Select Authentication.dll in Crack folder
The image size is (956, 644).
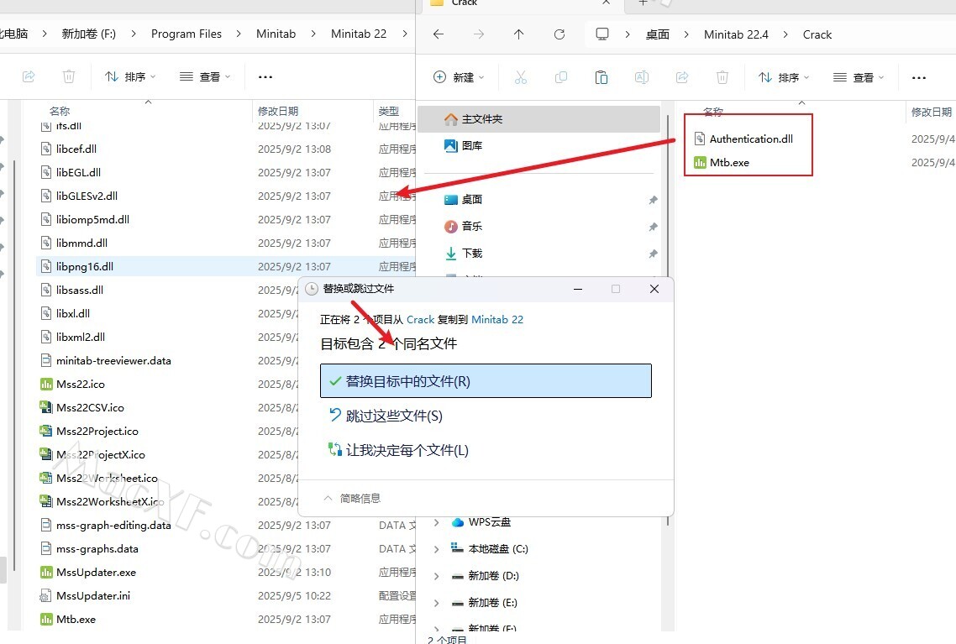[x=751, y=139]
